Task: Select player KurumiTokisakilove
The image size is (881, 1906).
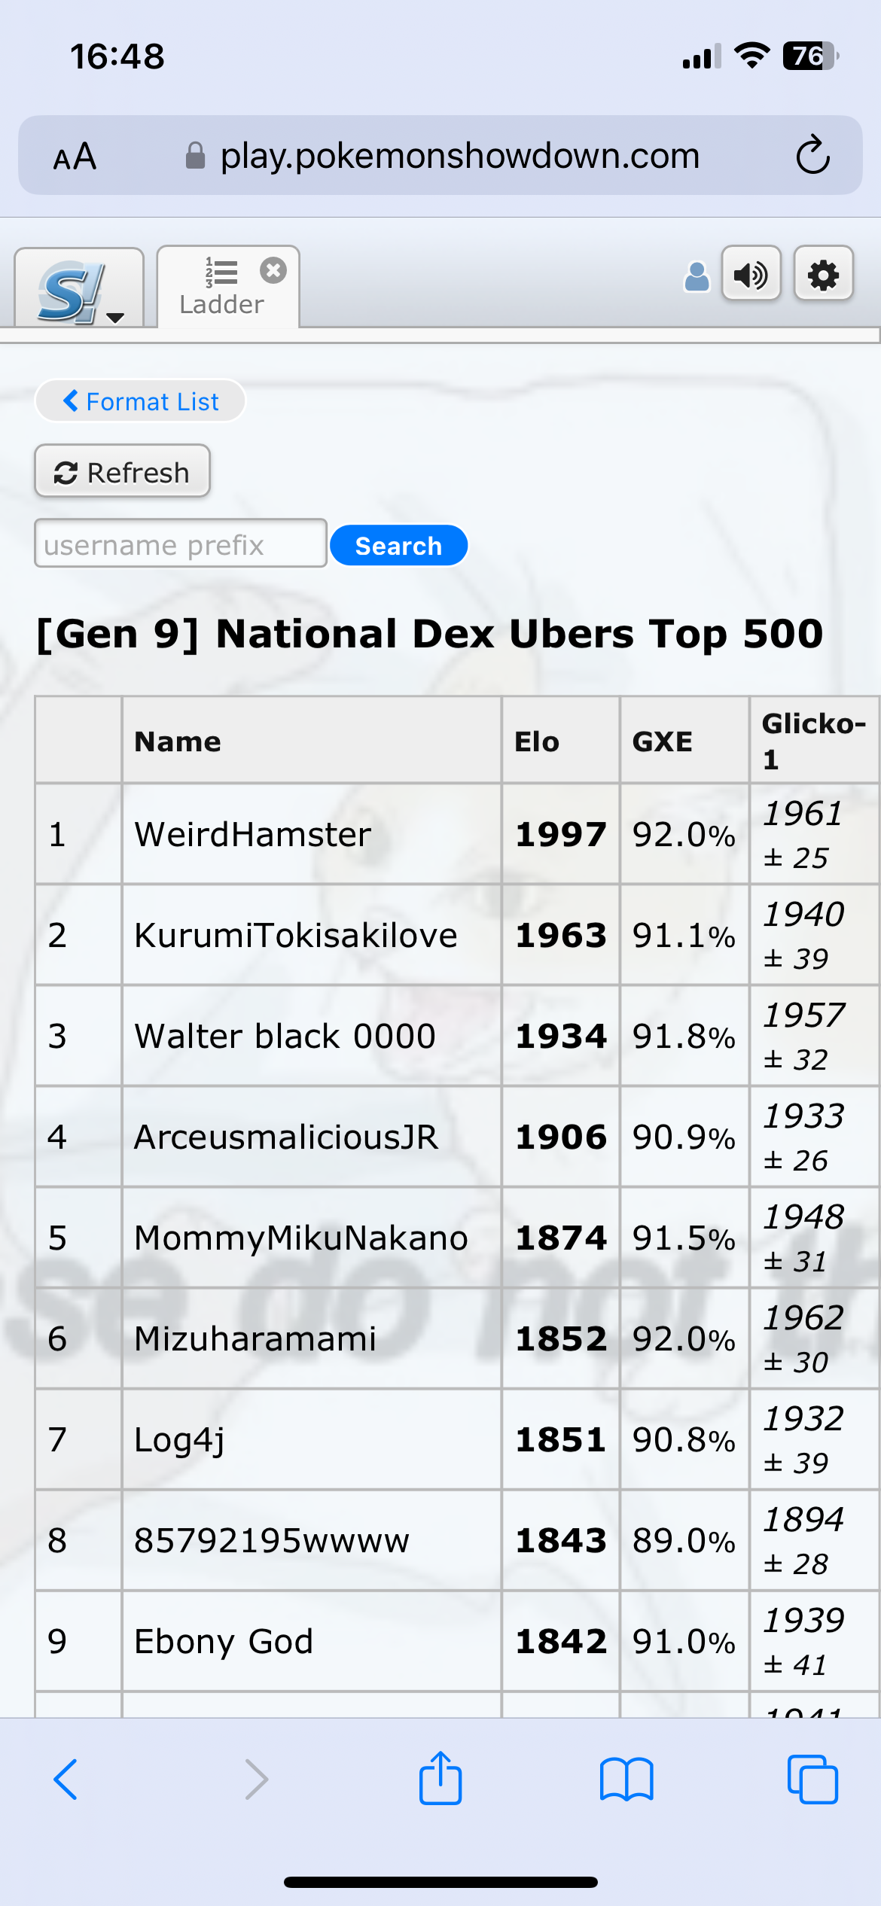Action: tap(295, 935)
